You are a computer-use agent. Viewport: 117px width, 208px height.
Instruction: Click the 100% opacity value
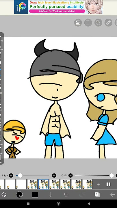tap(64, 176)
